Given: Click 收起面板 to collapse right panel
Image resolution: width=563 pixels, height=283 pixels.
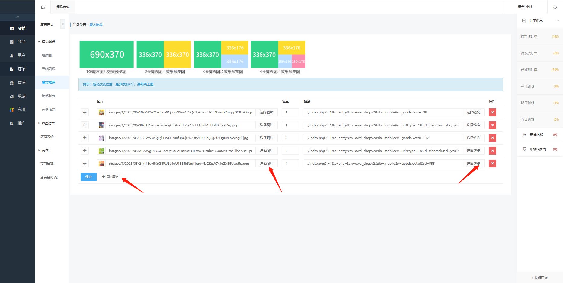Looking at the screenshot, I should click(x=539, y=278).
